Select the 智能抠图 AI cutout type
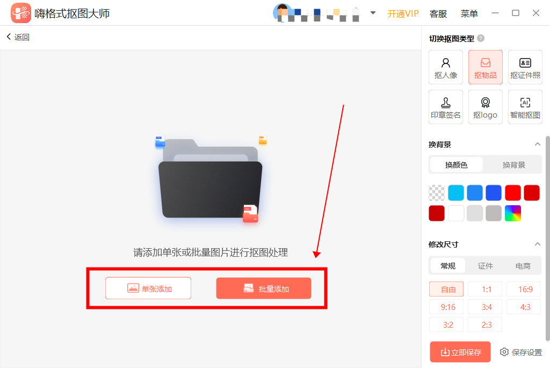Image resolution: width=550 pixels, height=368 pixels. [525, 107]
